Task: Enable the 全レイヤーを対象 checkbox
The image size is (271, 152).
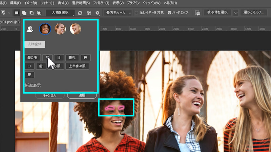Action: pyautogui.click(x=137, y=12)
